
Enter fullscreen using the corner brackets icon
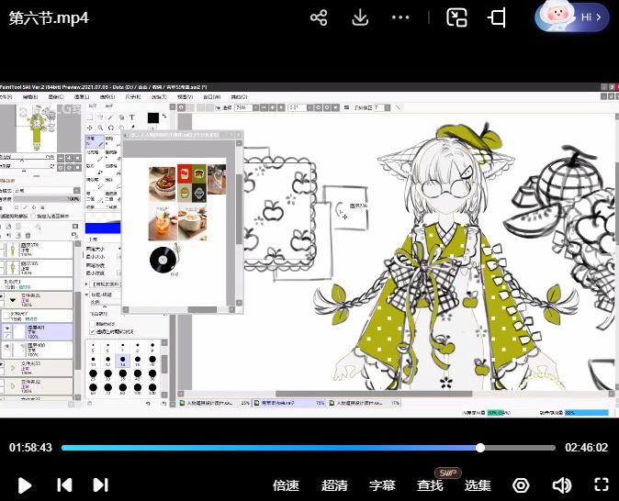[x=602, y=485]
